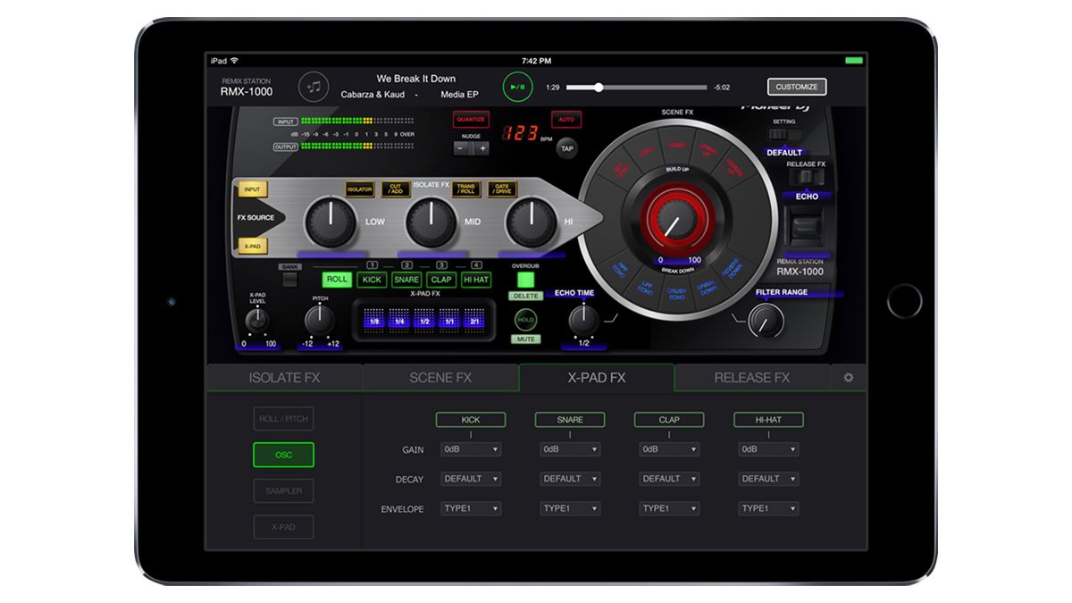Viewport: 1072px width, 603px height.
Task: Click the PITCH knob
Action: click(319, 319)
